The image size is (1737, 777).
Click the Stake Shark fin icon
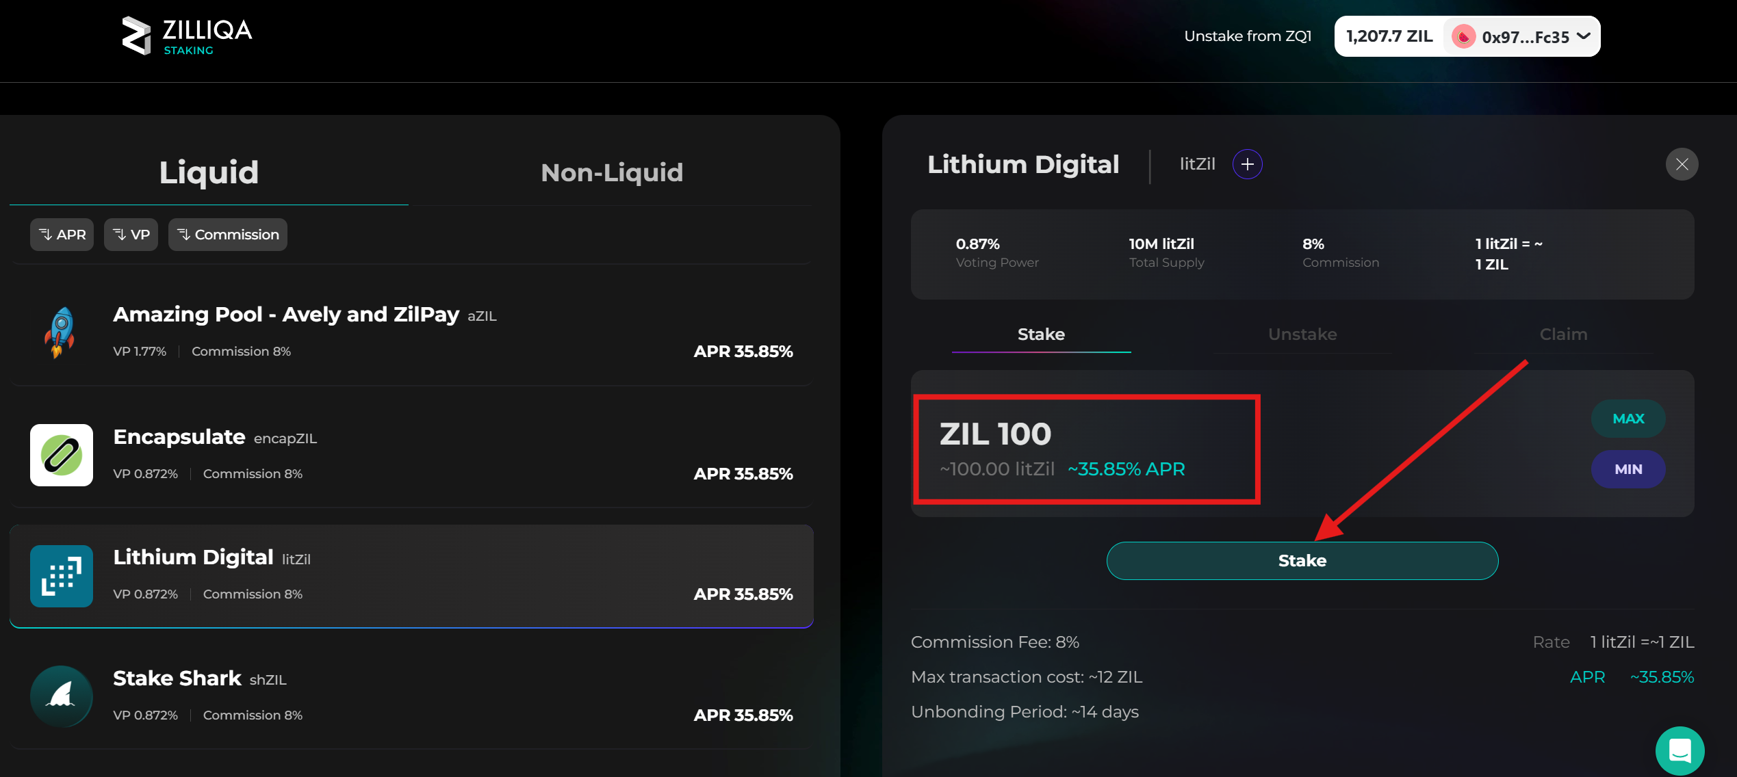pos(61,696)
